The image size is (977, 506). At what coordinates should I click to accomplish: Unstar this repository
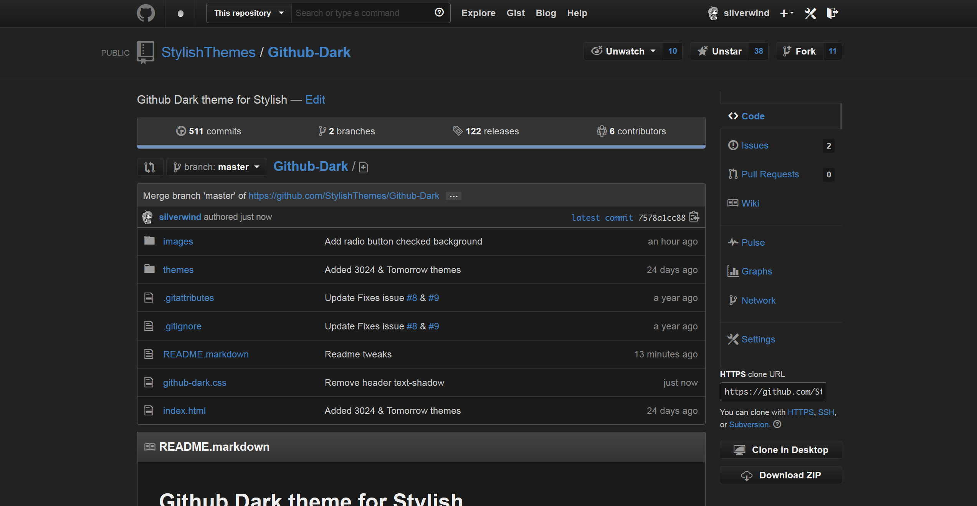pos(719,51)
